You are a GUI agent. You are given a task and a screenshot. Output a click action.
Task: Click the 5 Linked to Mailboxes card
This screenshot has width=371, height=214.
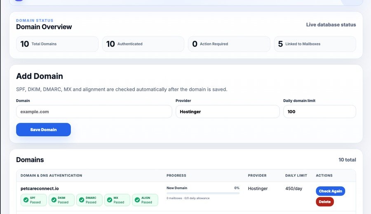coord(315,44)
